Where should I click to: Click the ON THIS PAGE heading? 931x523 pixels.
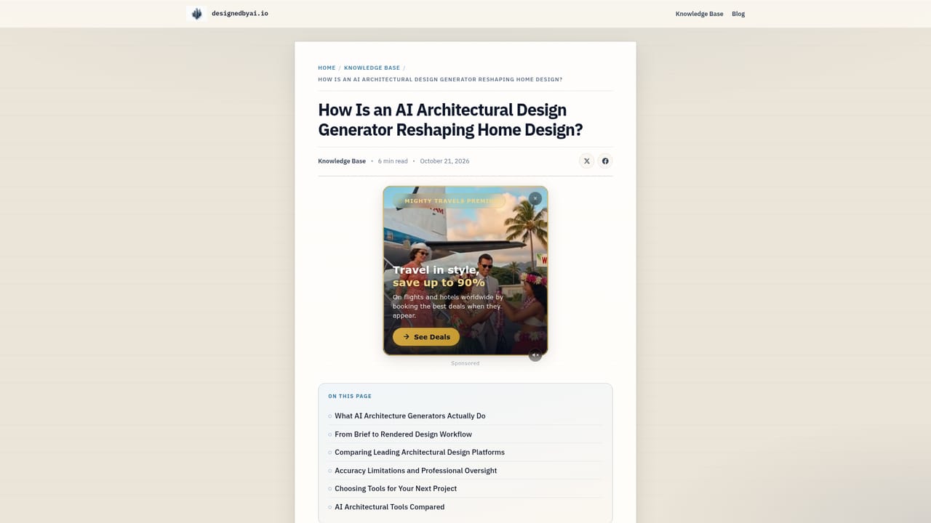click(350, 397)
